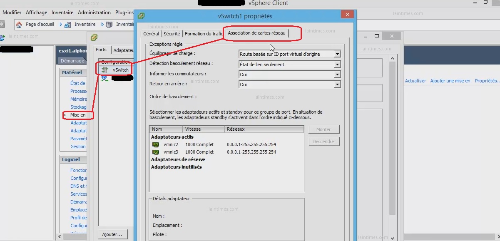The width and height of the screenshot is (500, 241).
Task: Click the Adaptateurs inutilisés group heading
Action: click(x=177, y=167)
